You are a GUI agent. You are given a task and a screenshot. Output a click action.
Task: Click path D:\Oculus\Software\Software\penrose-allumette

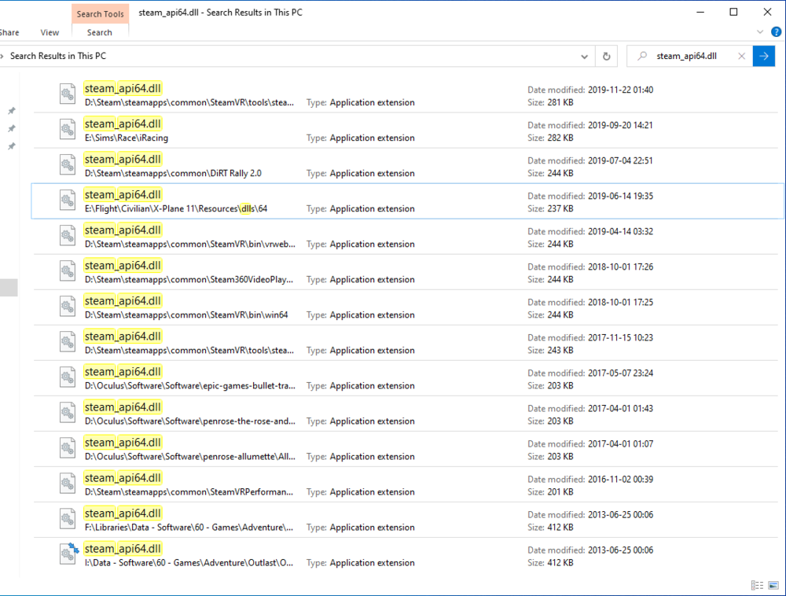coord(190,457)
